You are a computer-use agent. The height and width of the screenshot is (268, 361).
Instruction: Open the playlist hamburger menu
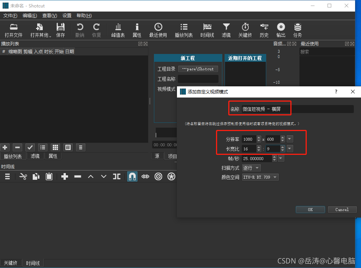click(x=81, y=147)
